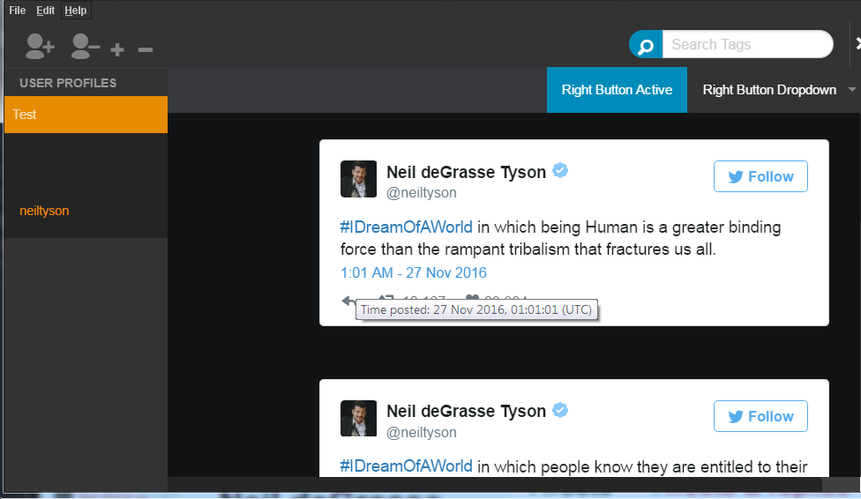Viewport: 861px width, 499px height.
Task: Follow Neil deGrasse Tyson in second tweet
Action: click(x=760, y=416)
